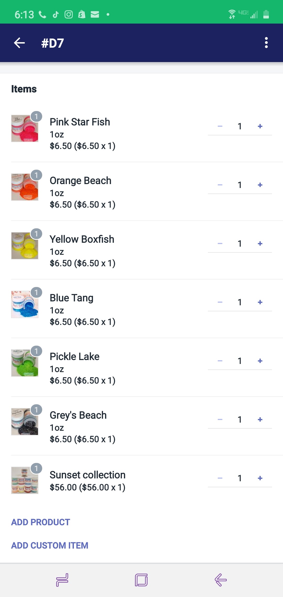This screenshot has height=597, width=283.
Task: Decrease Blue Tang quantity with minus
Action: point(220,302)
